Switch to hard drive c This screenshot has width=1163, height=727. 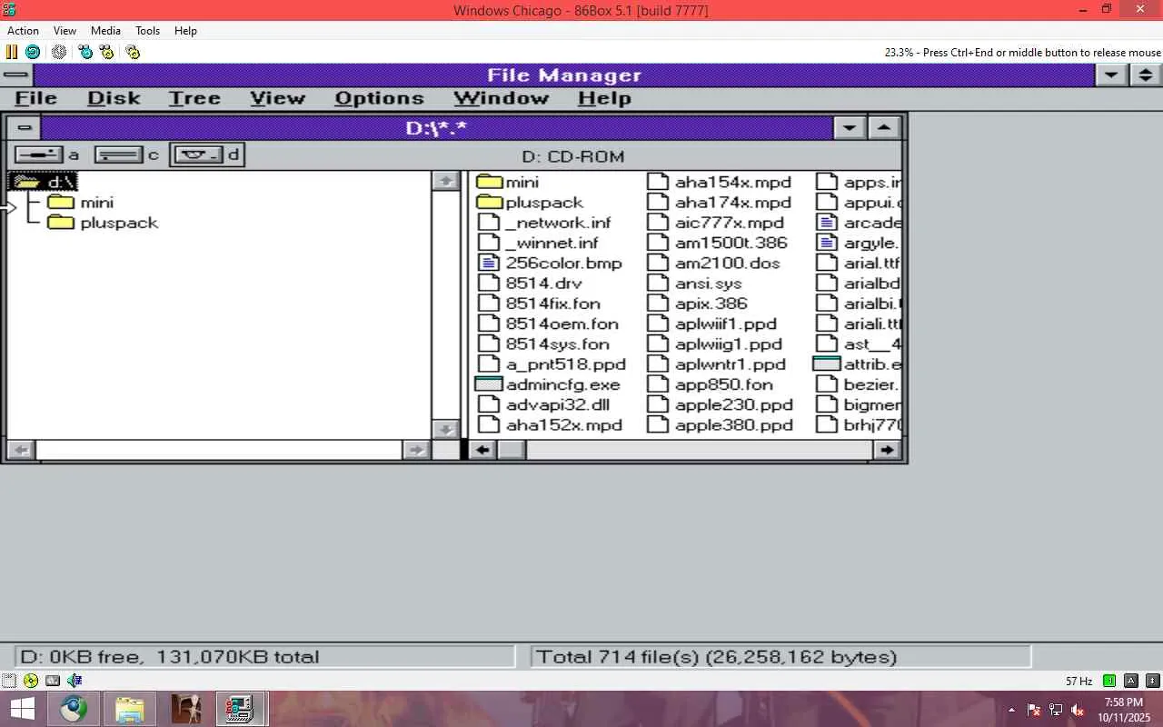click(x=126, y=154)
